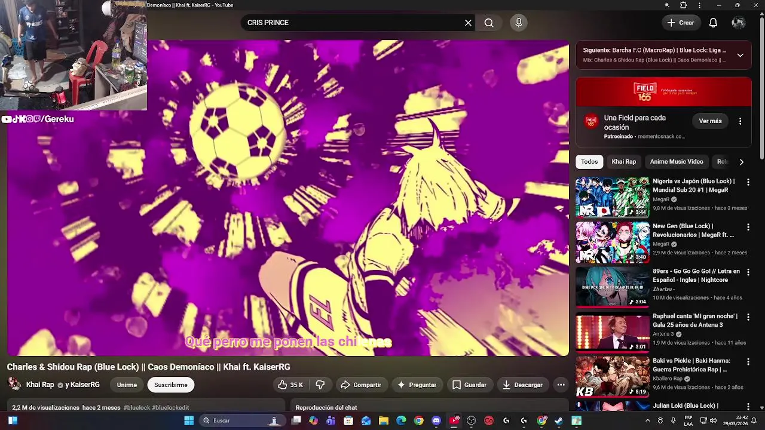The image size is (765, 430).
Task: Open New Gen (Blue Lock) video thumbnail
Action: tap(612, 242)
